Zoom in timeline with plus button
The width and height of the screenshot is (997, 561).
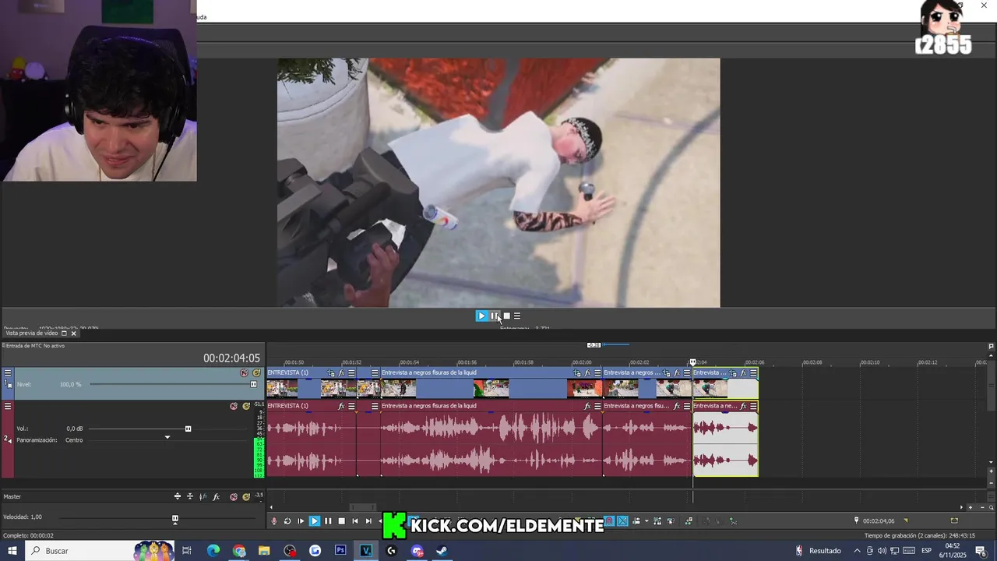click(x=971, y=507)
